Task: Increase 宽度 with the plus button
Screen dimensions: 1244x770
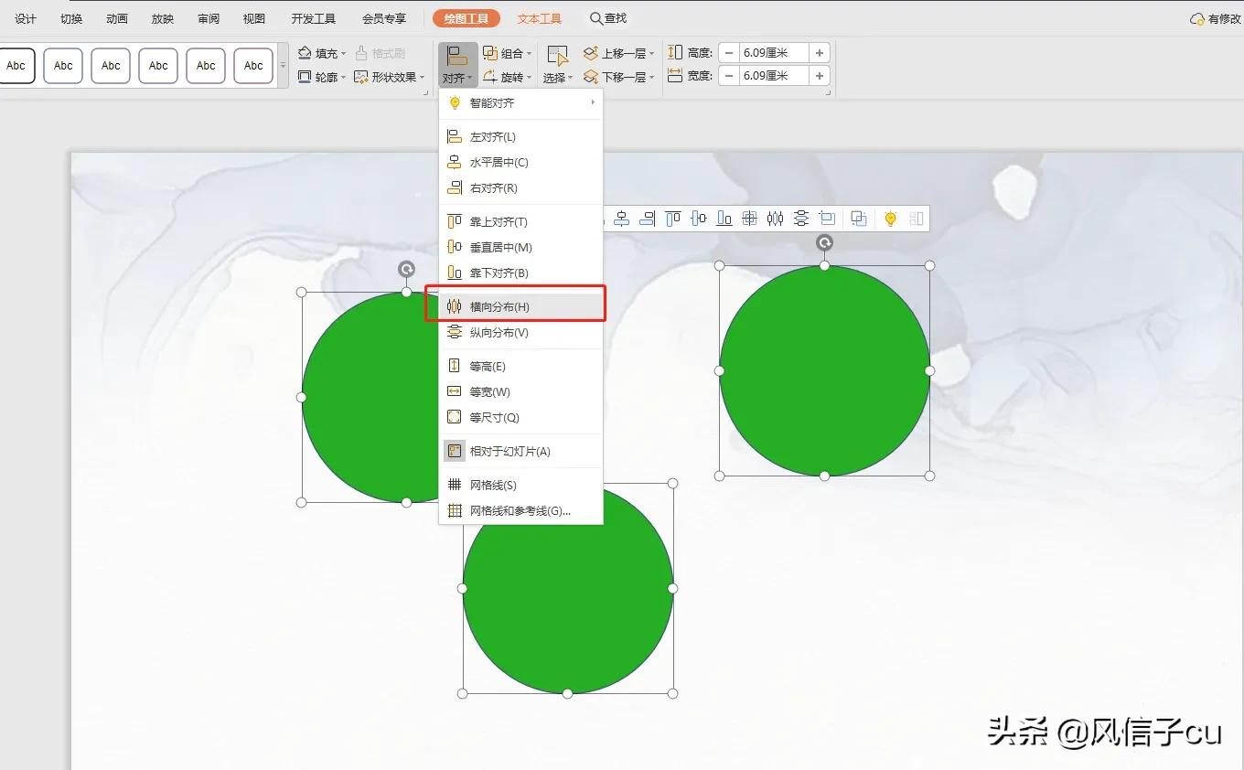Action: tap(820, 76)
